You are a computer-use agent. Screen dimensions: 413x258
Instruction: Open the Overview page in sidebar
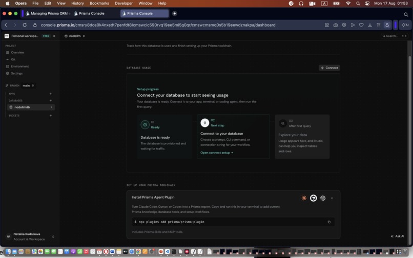pyautogui.click(x=17, y=52)
